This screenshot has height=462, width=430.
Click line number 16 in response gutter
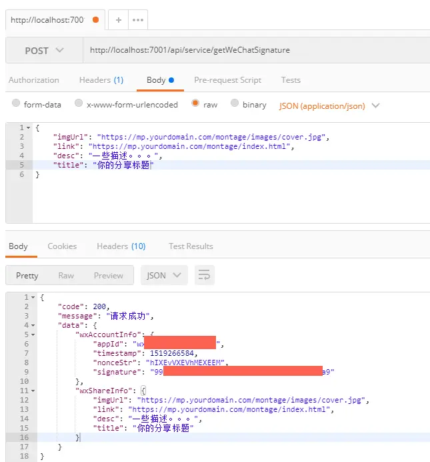(24, 437)
